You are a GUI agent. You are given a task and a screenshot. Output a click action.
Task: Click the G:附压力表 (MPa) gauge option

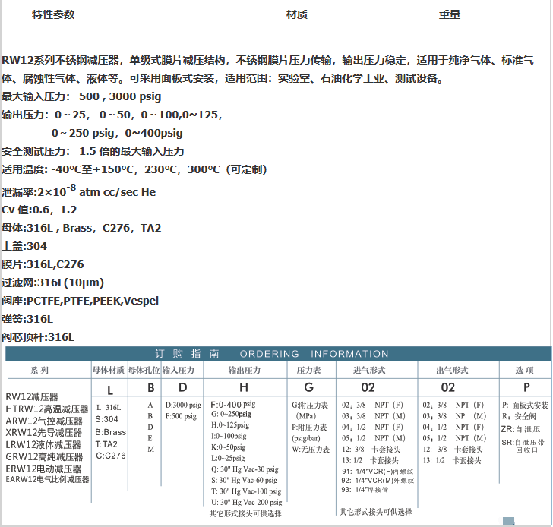(310, 411)
